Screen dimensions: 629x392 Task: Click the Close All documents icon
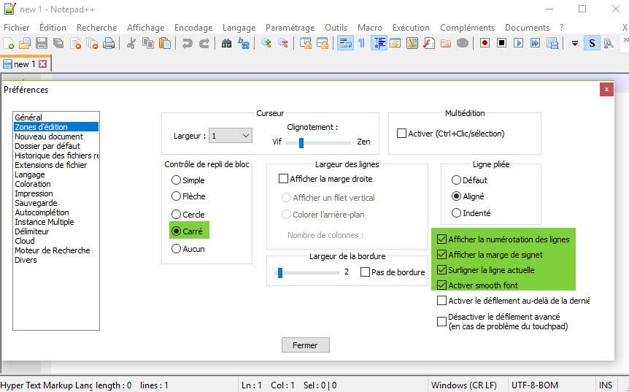coord(92,43)
